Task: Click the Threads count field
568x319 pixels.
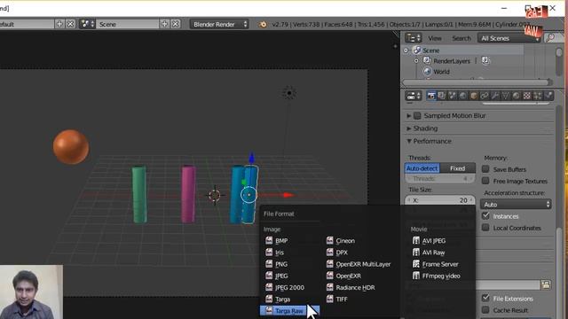Action: [x=440, y=179]
